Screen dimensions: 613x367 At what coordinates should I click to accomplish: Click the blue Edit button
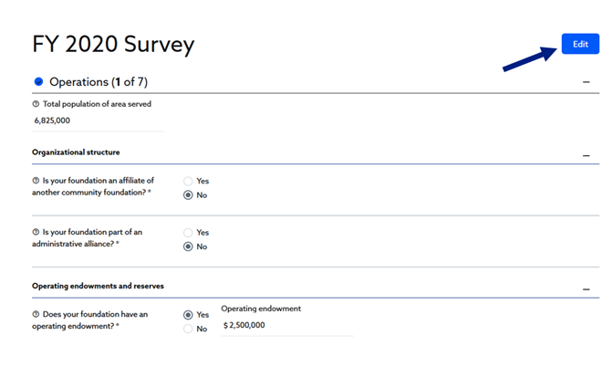click(580, 44)
